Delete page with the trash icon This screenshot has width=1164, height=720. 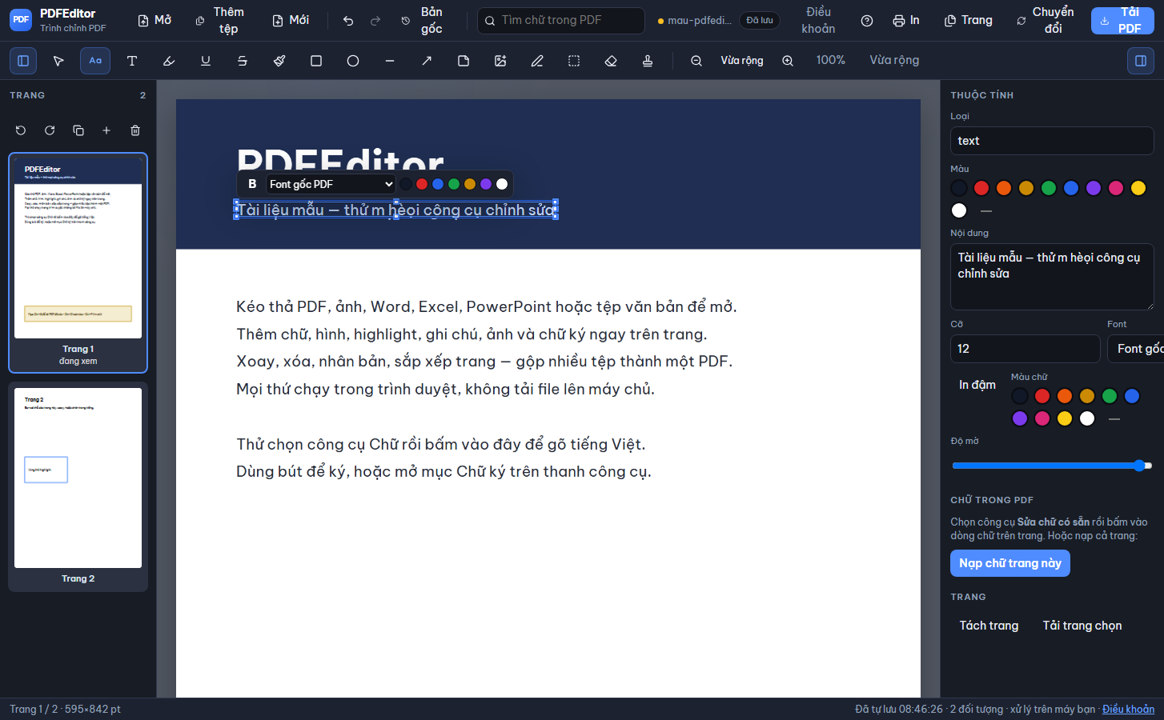(x=135, y=130)
